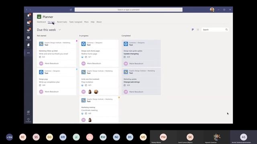Click the plan icon on Design prep card

41,72
